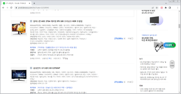This screenshot has width=181, height=94.
Task: Go forward to the next page
Action: coord(7,8)
